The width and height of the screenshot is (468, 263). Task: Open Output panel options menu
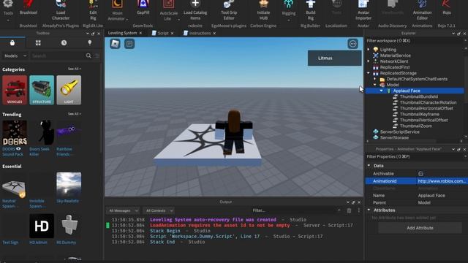[359, 210]
